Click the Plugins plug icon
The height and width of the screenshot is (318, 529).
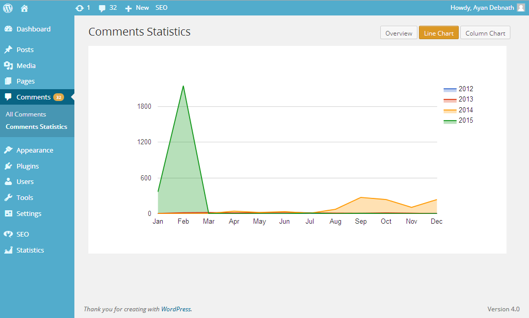[x=8, y=166]
